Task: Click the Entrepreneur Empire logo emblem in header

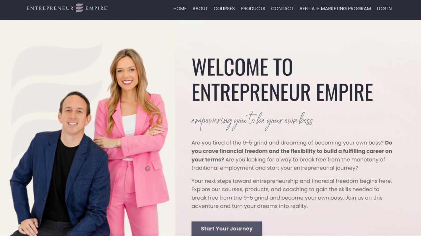Action: point(80,8)
